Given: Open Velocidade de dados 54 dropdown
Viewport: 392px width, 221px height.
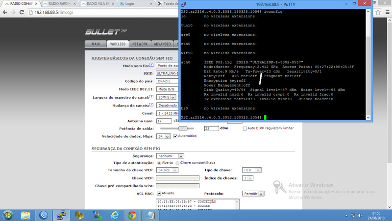Looking at the screenshot, I should click(164, 136).
